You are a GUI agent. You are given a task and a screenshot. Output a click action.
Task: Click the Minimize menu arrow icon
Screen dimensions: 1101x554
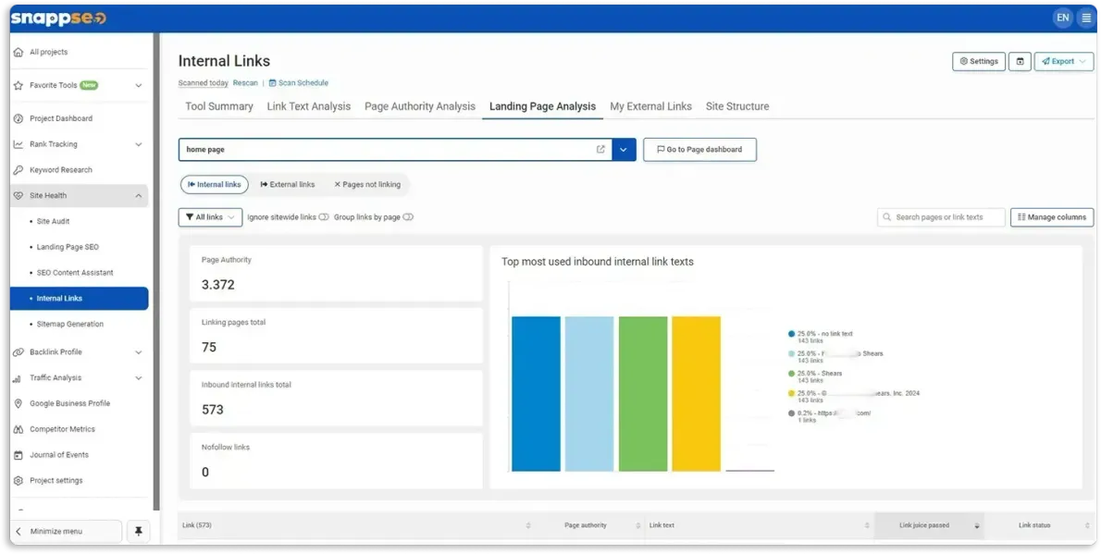point(19,532)
